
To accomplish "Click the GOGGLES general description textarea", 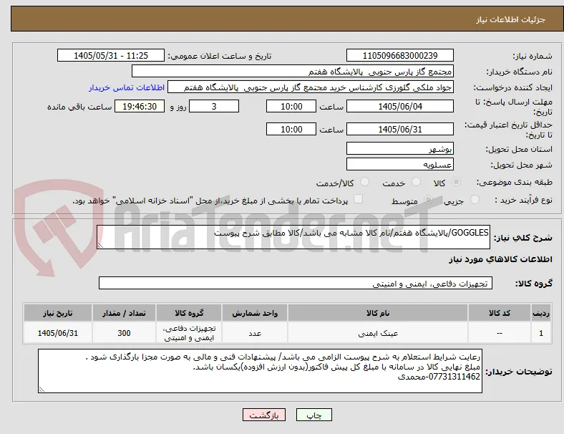I will tap(293, 237).
